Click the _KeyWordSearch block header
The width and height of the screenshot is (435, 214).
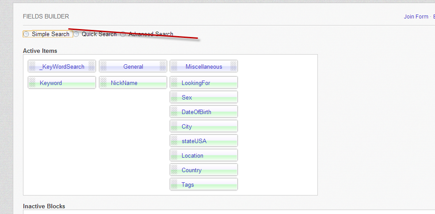[62, 66]
